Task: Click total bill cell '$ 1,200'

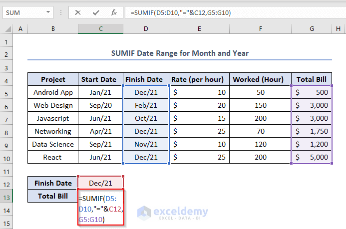Action: coord(312,144)
